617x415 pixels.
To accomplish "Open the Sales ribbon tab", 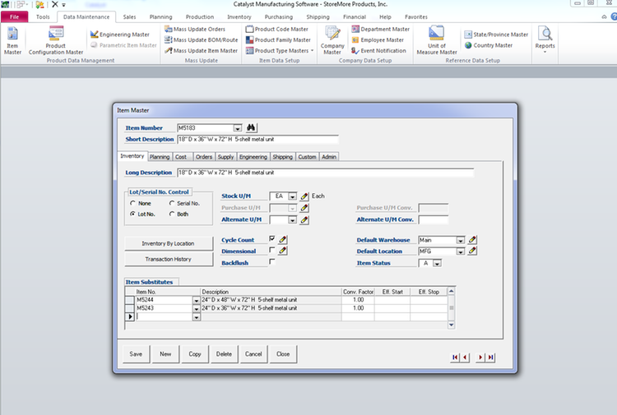I will [129, 17].
